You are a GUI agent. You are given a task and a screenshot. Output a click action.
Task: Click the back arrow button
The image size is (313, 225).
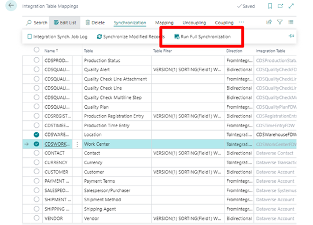pos(11,5)
